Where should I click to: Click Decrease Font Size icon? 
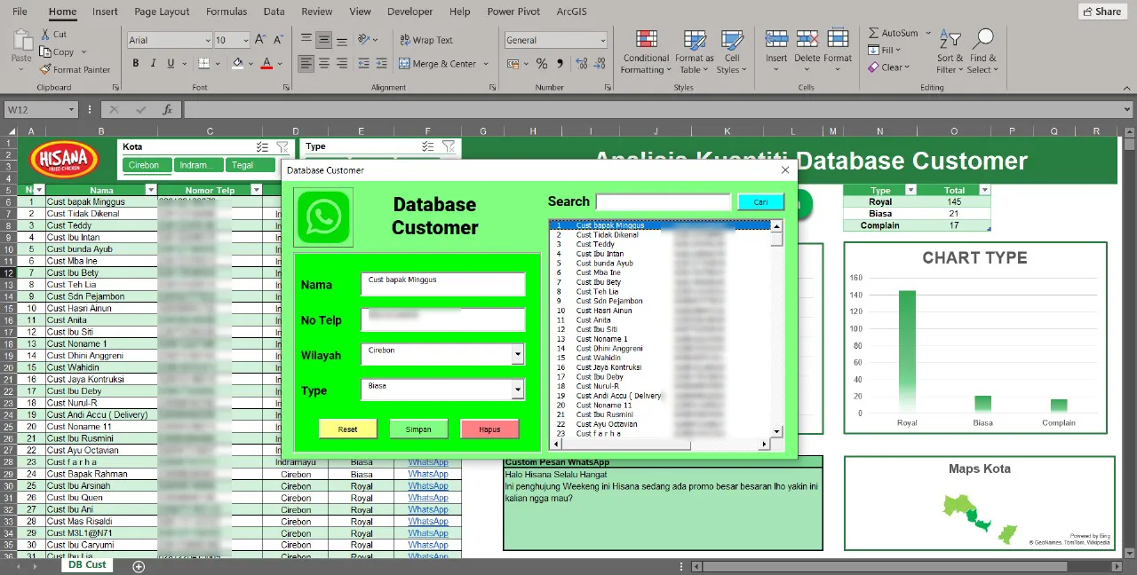tap(277, 40)
